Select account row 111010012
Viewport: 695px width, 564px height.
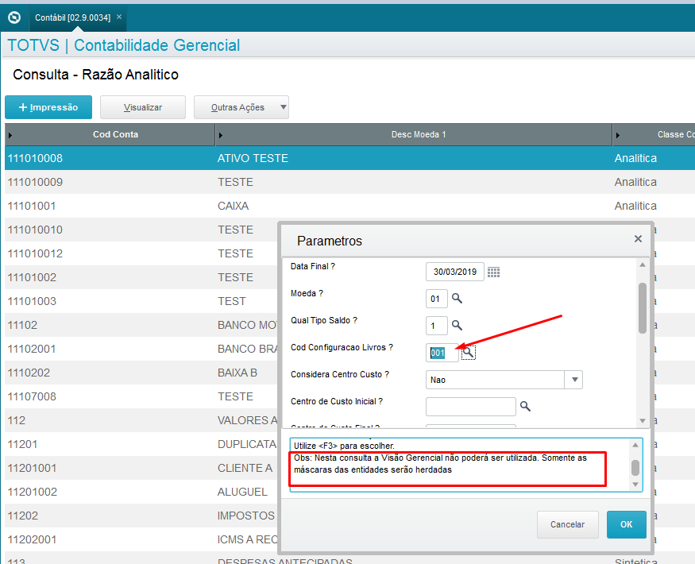click(x=142, y=253)
